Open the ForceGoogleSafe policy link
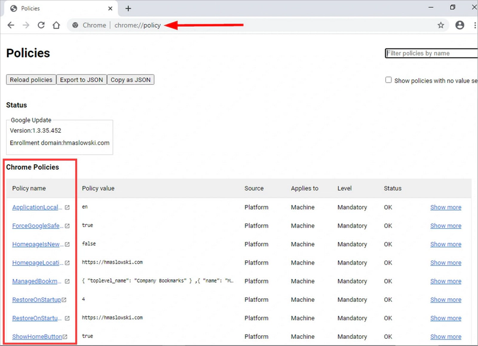Screen dimensions: 478x346 click(38, 226)
